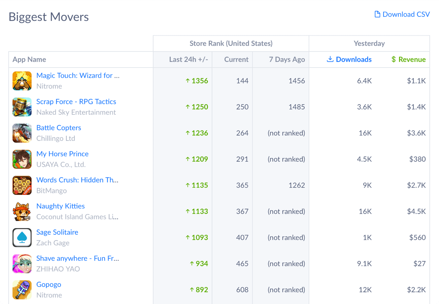Click publisher BitMango
This screenshot has width=439, height=304.
[x=51, y=191]
